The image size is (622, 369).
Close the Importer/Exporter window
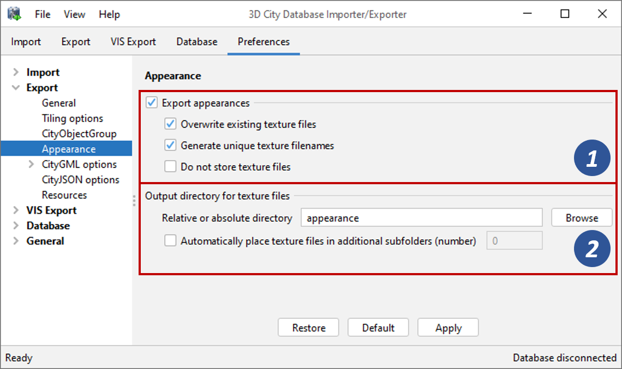click(602, 14)
